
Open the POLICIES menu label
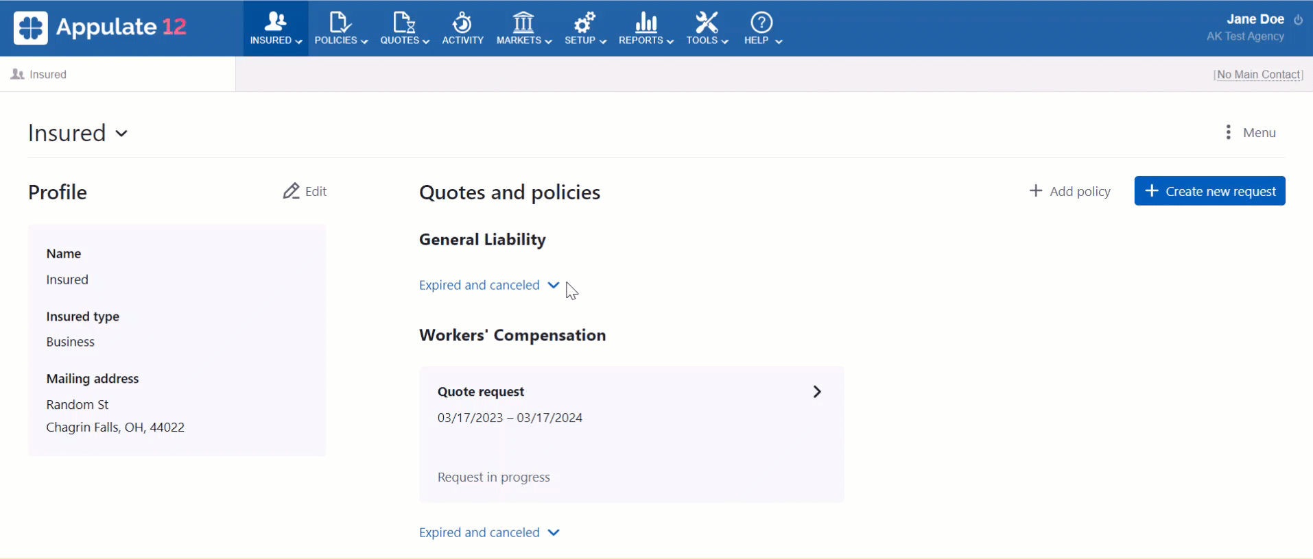(336, 40)
